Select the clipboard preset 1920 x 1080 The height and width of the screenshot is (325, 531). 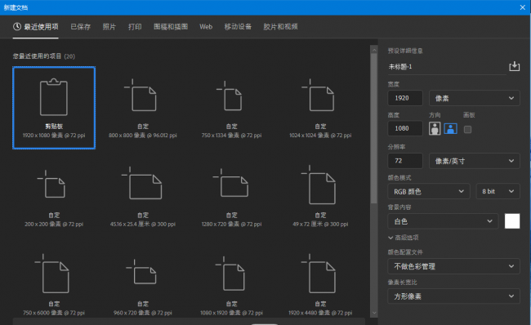[54, 108]
